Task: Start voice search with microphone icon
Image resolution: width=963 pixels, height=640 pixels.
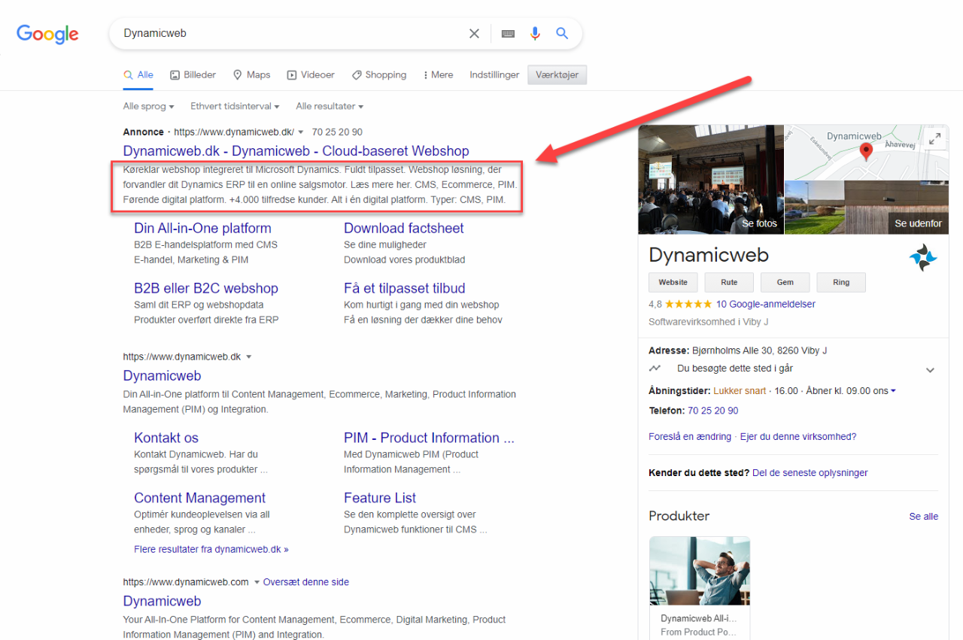Action: [x=535, y=33]
